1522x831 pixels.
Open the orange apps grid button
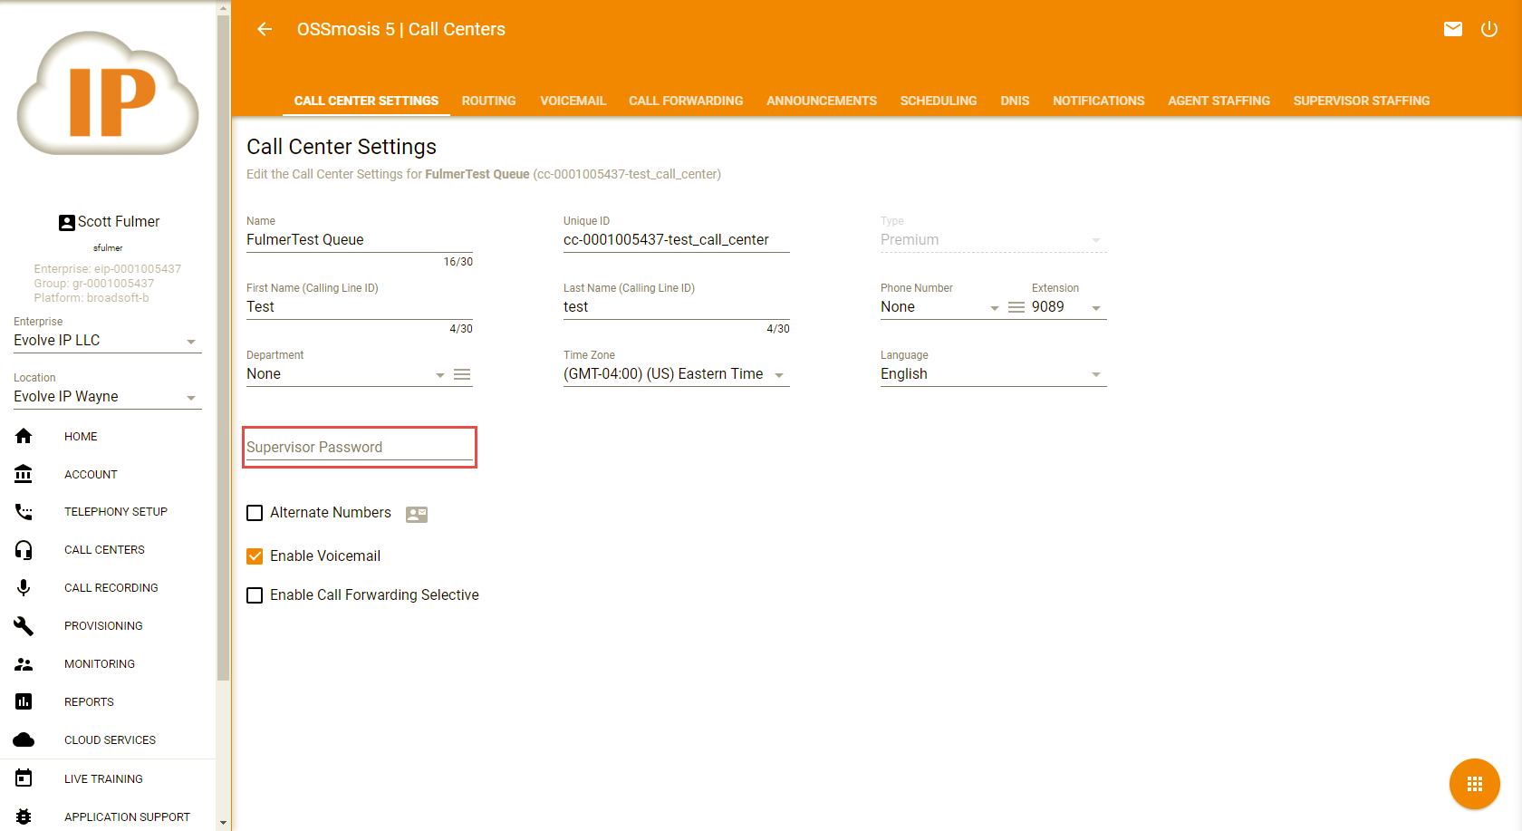click(1474, 784)
